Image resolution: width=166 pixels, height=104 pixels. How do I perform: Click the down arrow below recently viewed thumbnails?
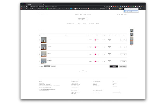coord(132,46)
